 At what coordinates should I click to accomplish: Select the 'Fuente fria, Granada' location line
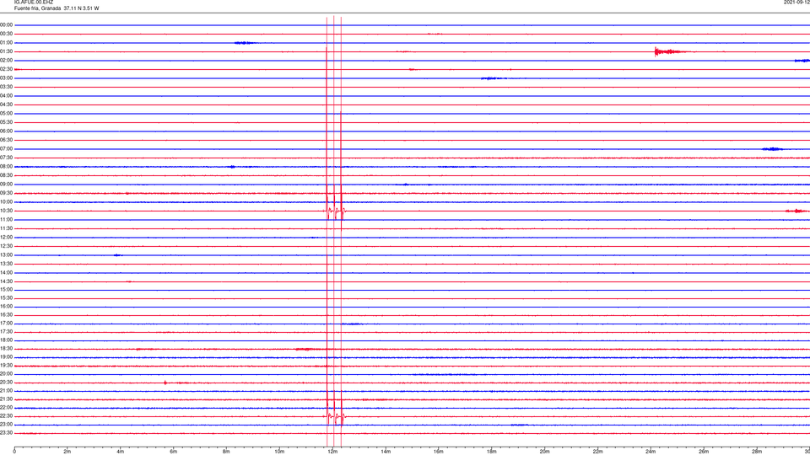click(37, 8)
